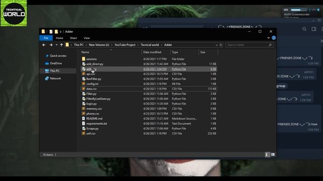Select add_direct.py file icon
323x181 pixels.
(x=84, y=64)
